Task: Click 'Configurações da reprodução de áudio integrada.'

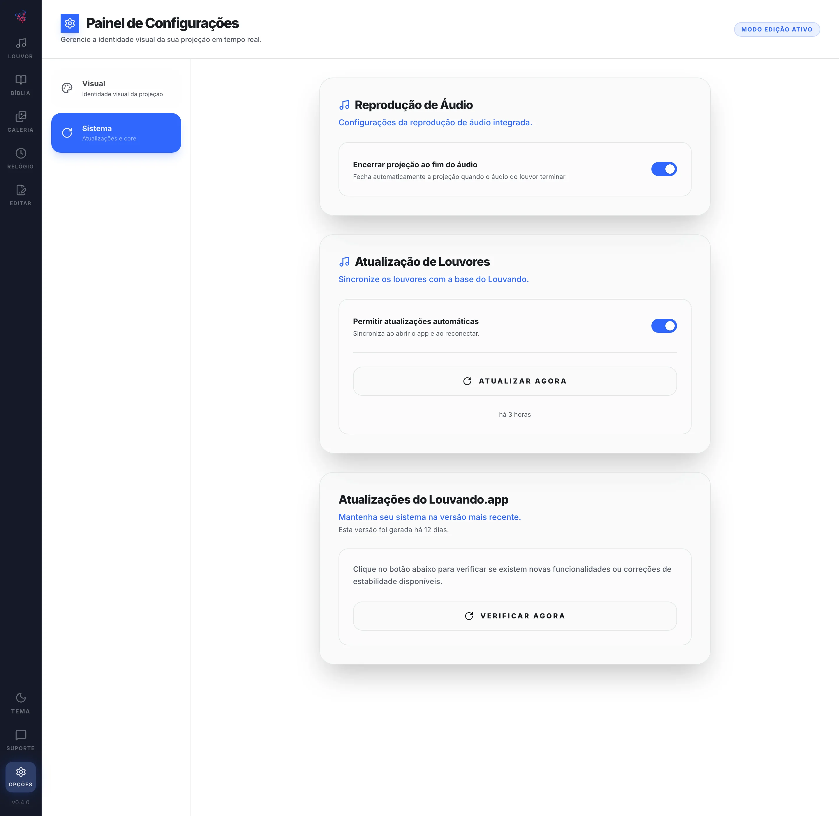Action: point(435,123)
